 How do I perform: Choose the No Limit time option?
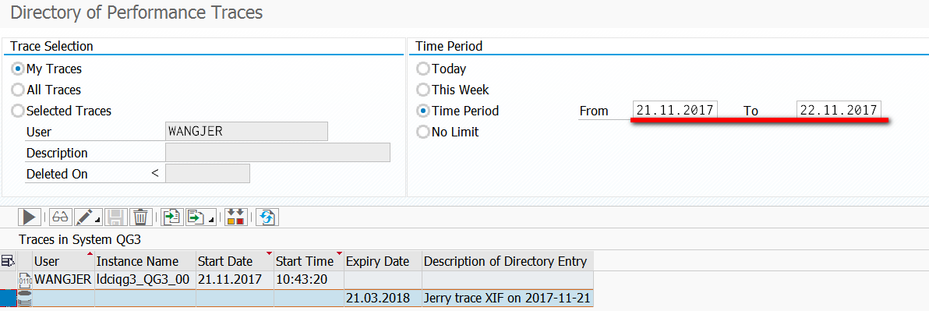(x=423, y=132)
